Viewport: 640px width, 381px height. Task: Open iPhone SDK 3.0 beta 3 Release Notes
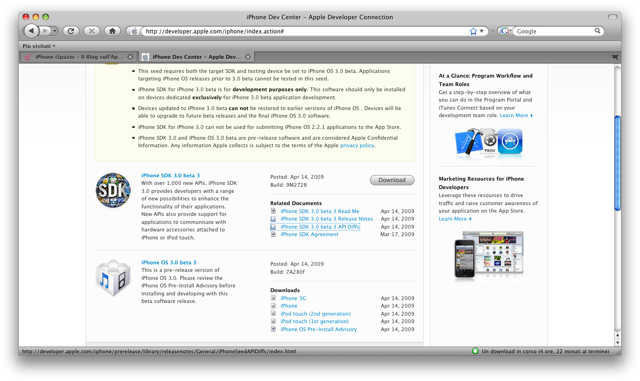(327, 219)
